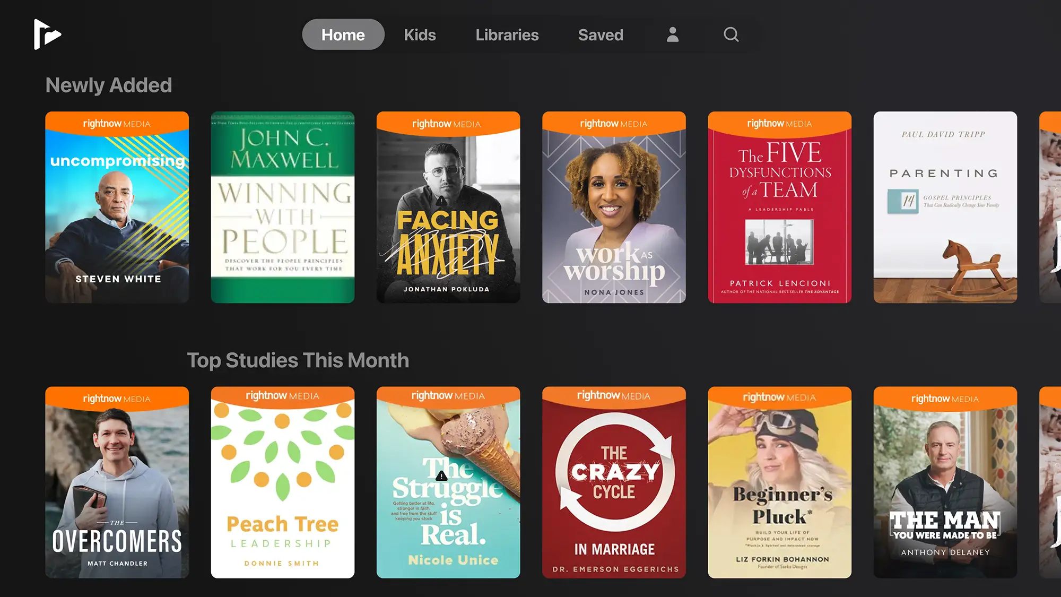Go to the Saved tab
This screenshot has width=1061, height=597.
[x=601, y=34]
